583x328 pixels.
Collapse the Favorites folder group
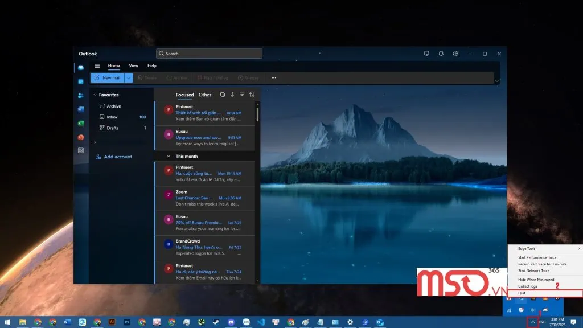[x=95, y=95]
